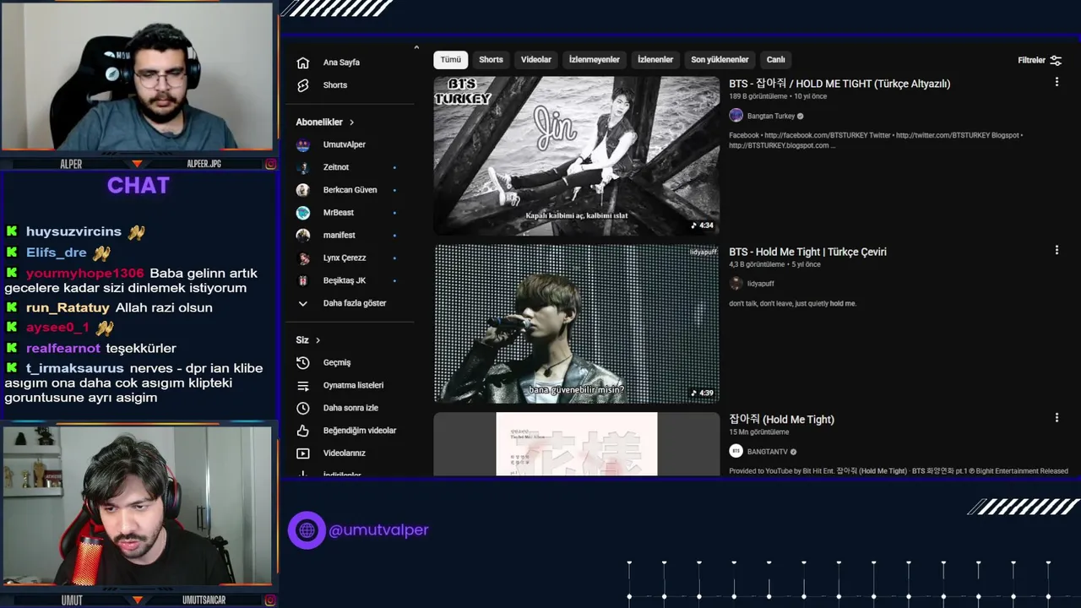1081x608 pixels.
Task: Select İzlenmeyenler filter chip
Action: pyautogui.click(x=595, y=60)
